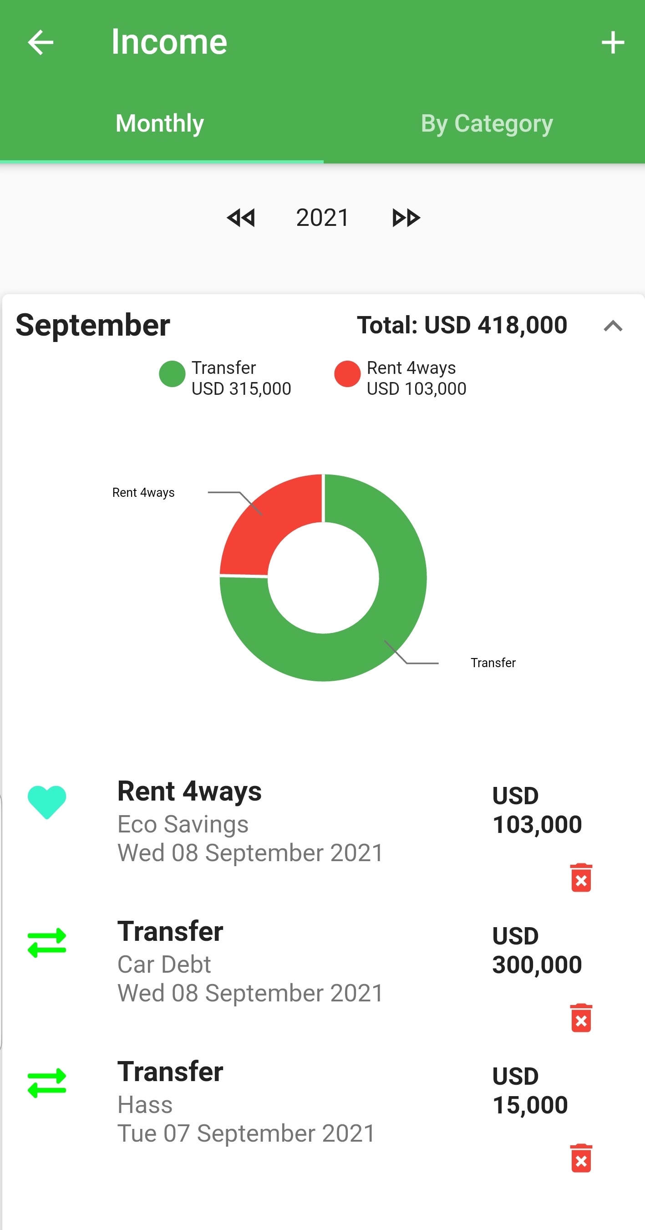This screenshot has height=1230, width=645.
Task: Tap the September month heading
Action: click(93, 325)
